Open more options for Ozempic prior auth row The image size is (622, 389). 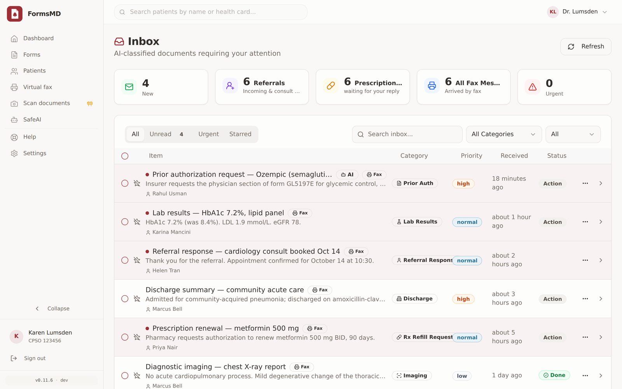pyautogui.click(x=585, y=183)
